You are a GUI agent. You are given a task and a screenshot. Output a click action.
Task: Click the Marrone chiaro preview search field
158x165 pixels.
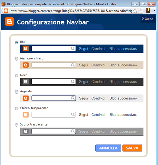pos(54,65)
